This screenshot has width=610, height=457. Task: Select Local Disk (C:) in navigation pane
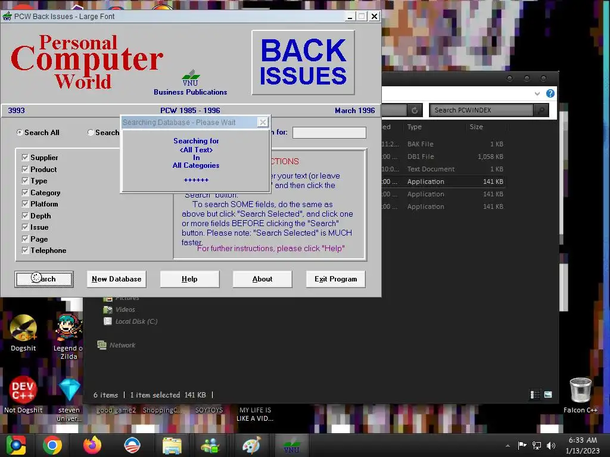click(x=130, y=321)
